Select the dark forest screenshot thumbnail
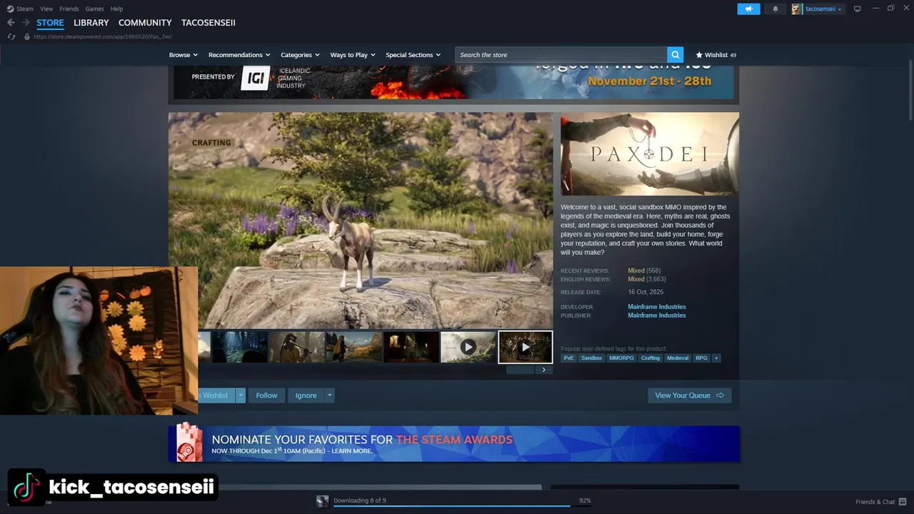Viewport: 914px width, 514px height. pyautogui.click(x=239, y=347)
